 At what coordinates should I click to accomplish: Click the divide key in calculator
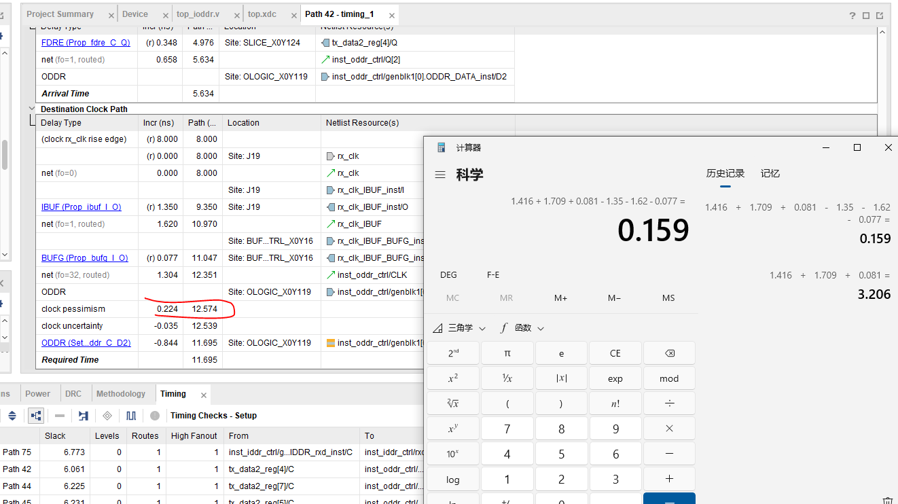[x=669, y=403]
